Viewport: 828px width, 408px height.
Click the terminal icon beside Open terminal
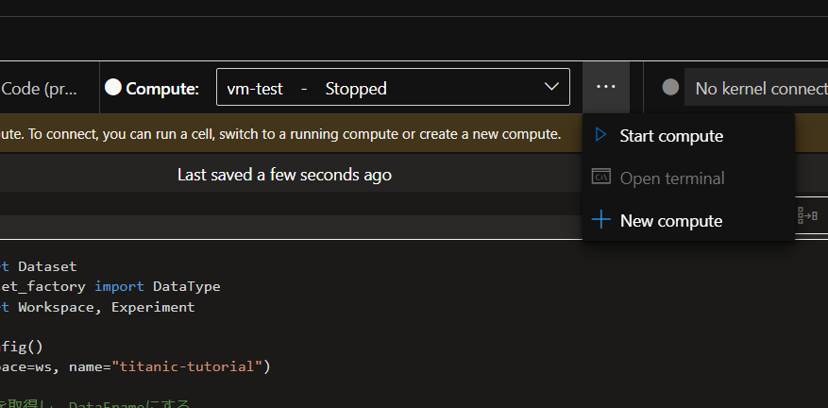tap(600, 178)
